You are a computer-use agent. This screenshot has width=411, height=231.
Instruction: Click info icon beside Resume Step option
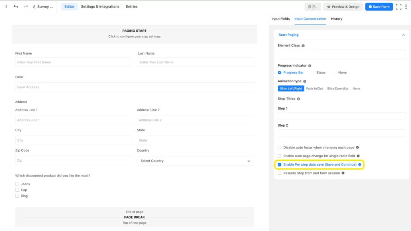click(343, 173)
